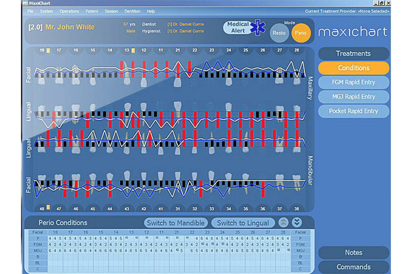Open the Patient menu
The height and width of the screenshot is (274, 412).
(x=92, y=11)
